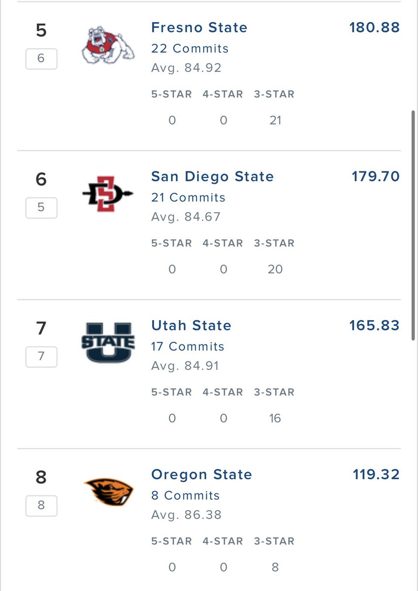The width and height of the screenshot is (418, 591).
Task: Click San Diego State's 179.70 score
Action: [x=376, y=176]
